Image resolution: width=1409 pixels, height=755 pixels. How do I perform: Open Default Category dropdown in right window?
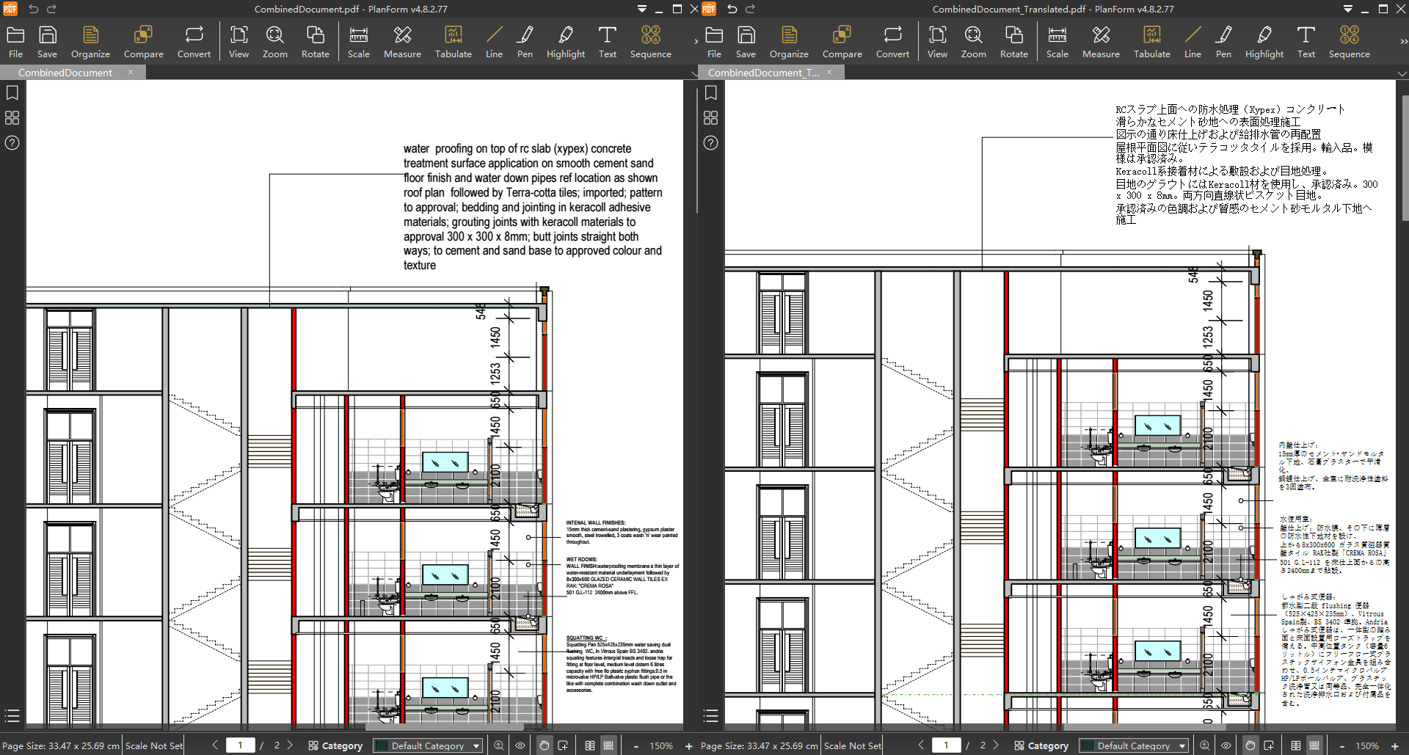coord(1134,745)
